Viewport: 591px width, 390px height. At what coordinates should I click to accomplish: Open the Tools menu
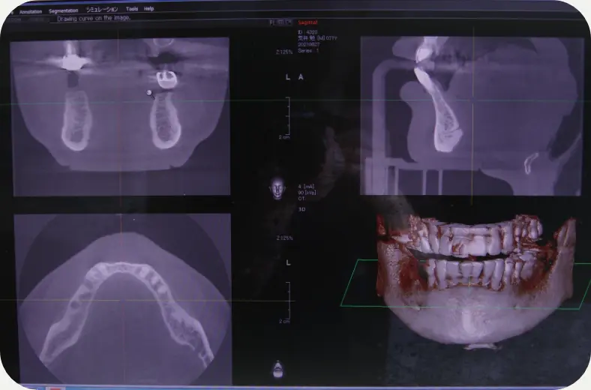tap(132, 9)
